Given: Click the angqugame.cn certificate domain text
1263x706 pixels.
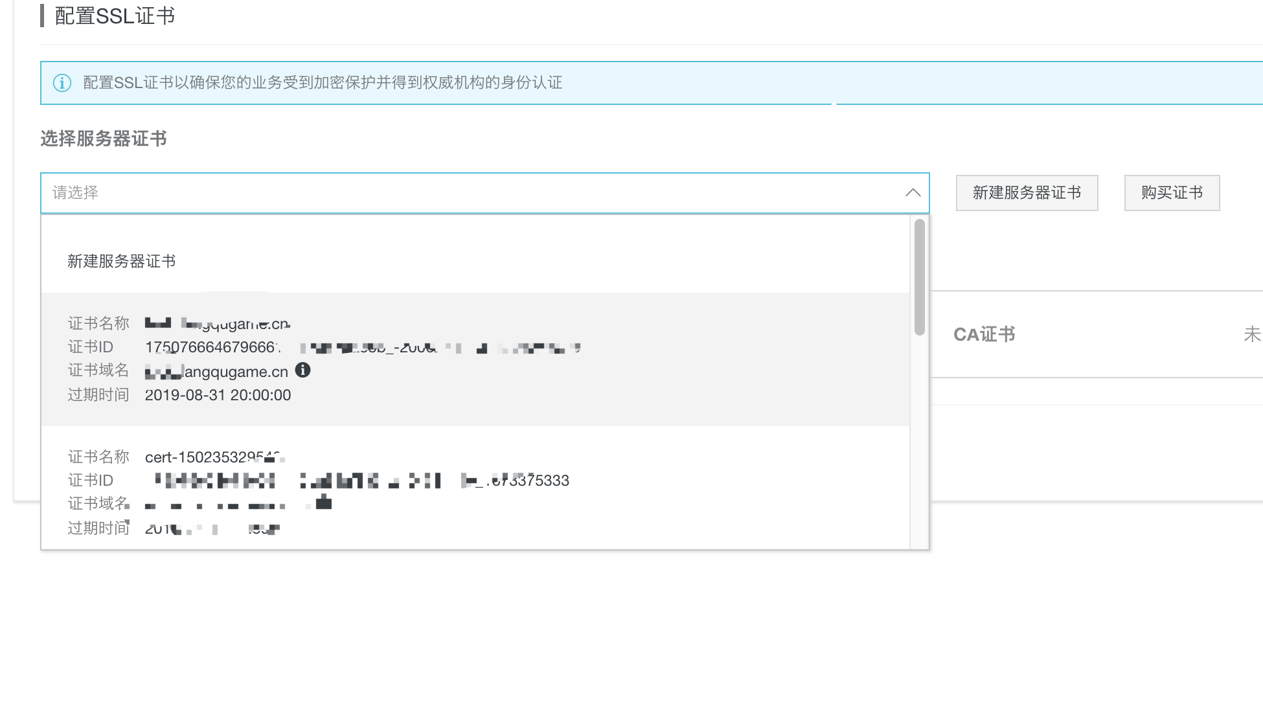Looking at the screenshot, I should click(234, 372).
